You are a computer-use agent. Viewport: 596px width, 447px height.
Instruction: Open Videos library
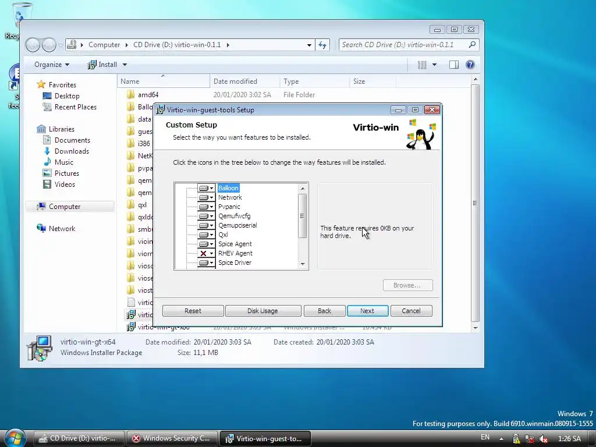tap(65, 184)
